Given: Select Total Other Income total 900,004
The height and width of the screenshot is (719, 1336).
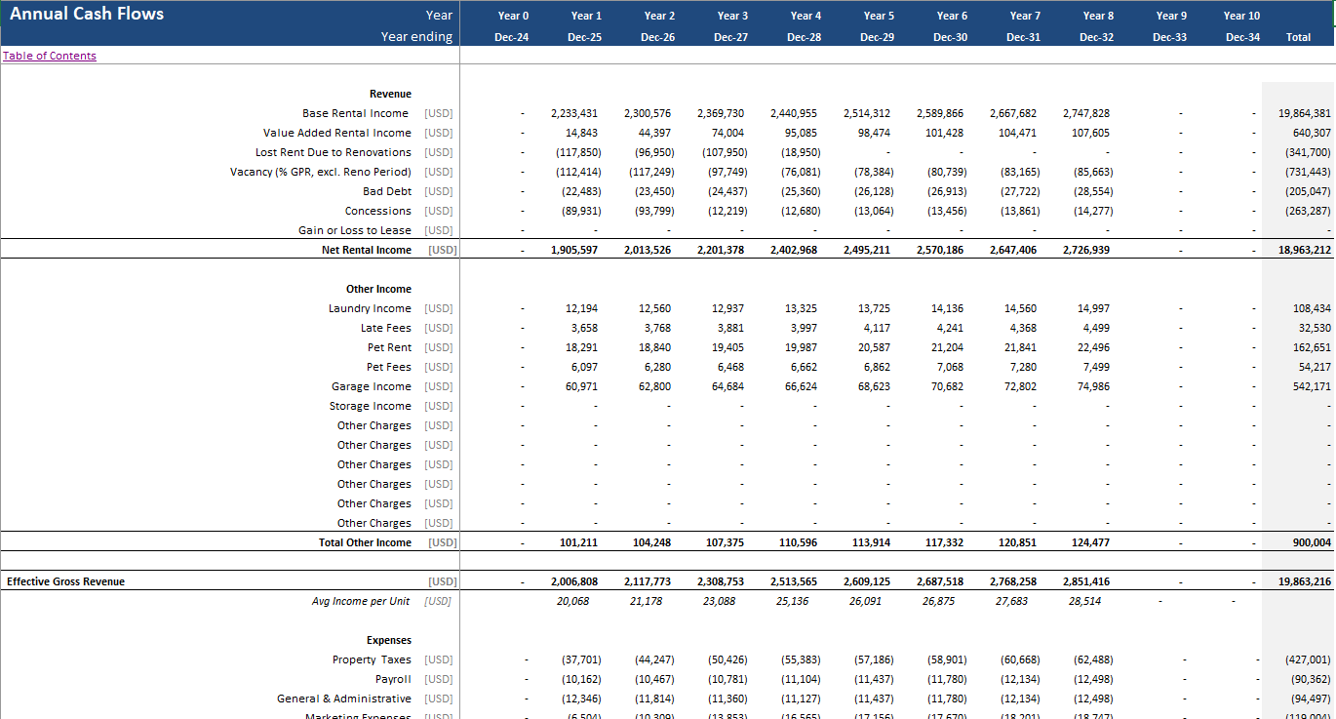Looking at the screenshot, I should (x=1312, y=542).
